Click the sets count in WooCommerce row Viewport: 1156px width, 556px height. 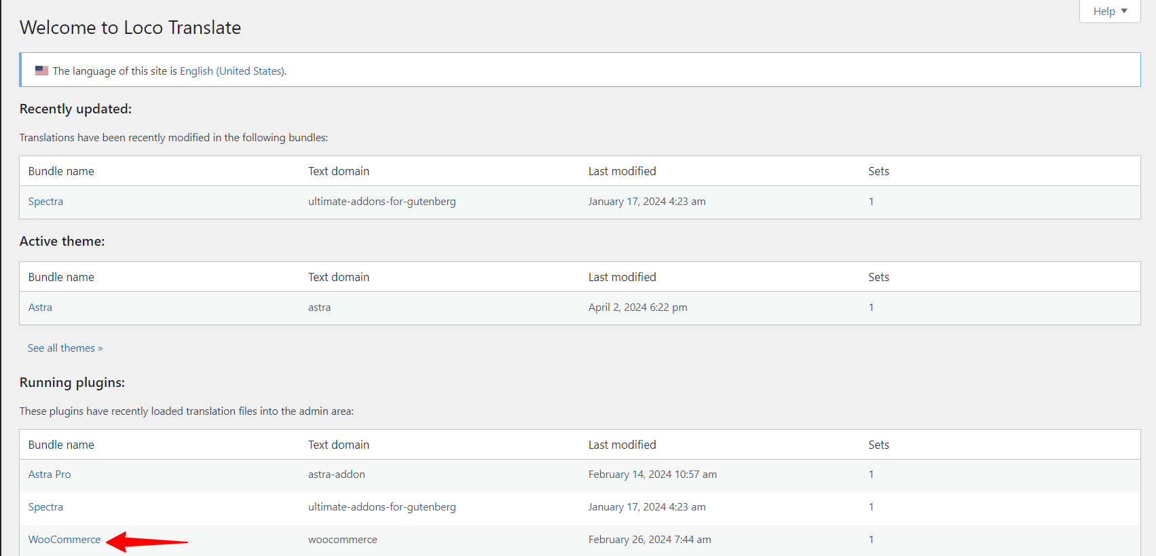tap(871, 540)
